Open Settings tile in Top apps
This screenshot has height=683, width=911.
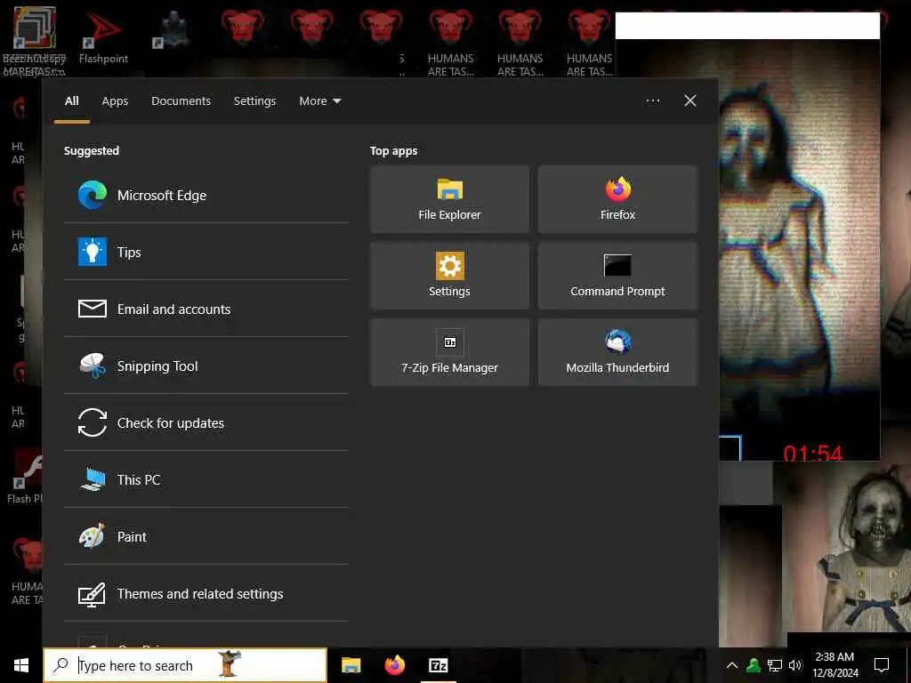tap(449, 276)
